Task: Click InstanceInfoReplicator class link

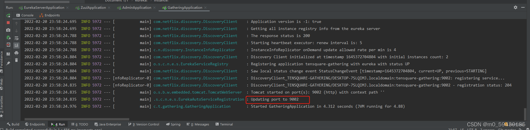Action: point(194,50)
